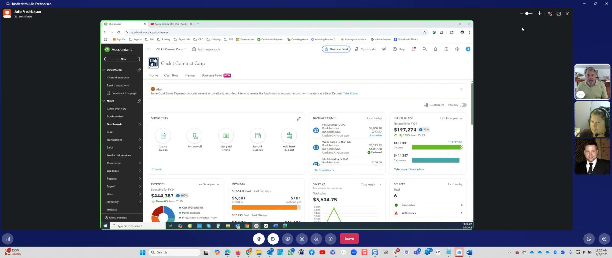612x258 pixels.
Task: Open the QuickBooks search magnifier icon
Action: point(424,49)
